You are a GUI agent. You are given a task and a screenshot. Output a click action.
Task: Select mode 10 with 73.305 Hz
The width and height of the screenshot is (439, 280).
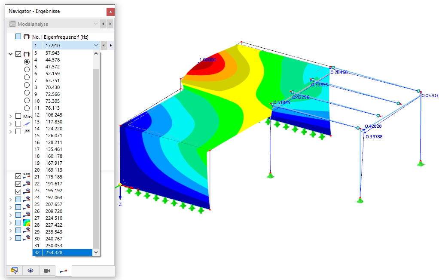tap(62, 101)
